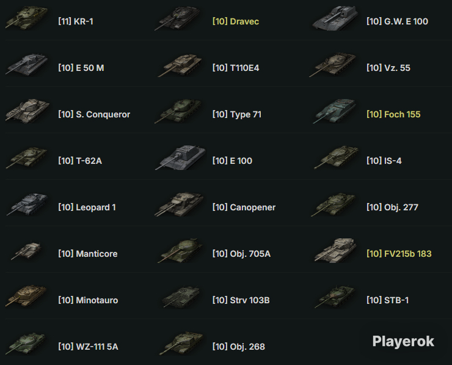
Task: Click the [10] Canopener label
Action: click(x=244, y=207)
